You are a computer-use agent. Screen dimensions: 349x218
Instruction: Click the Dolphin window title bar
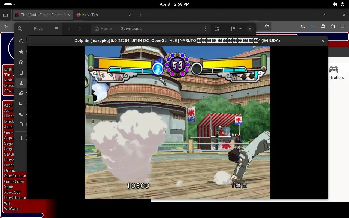177,41
